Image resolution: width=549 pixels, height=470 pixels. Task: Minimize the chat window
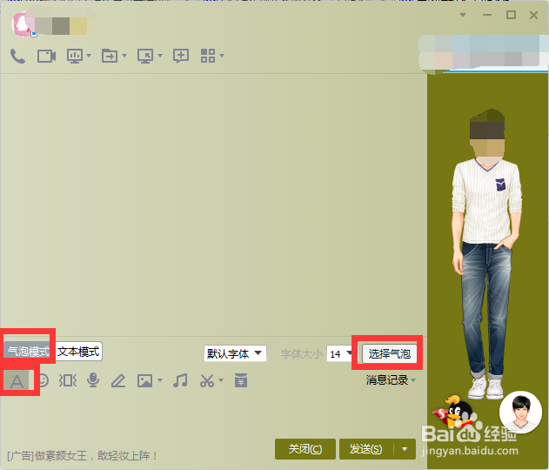(x=487, y=15)
